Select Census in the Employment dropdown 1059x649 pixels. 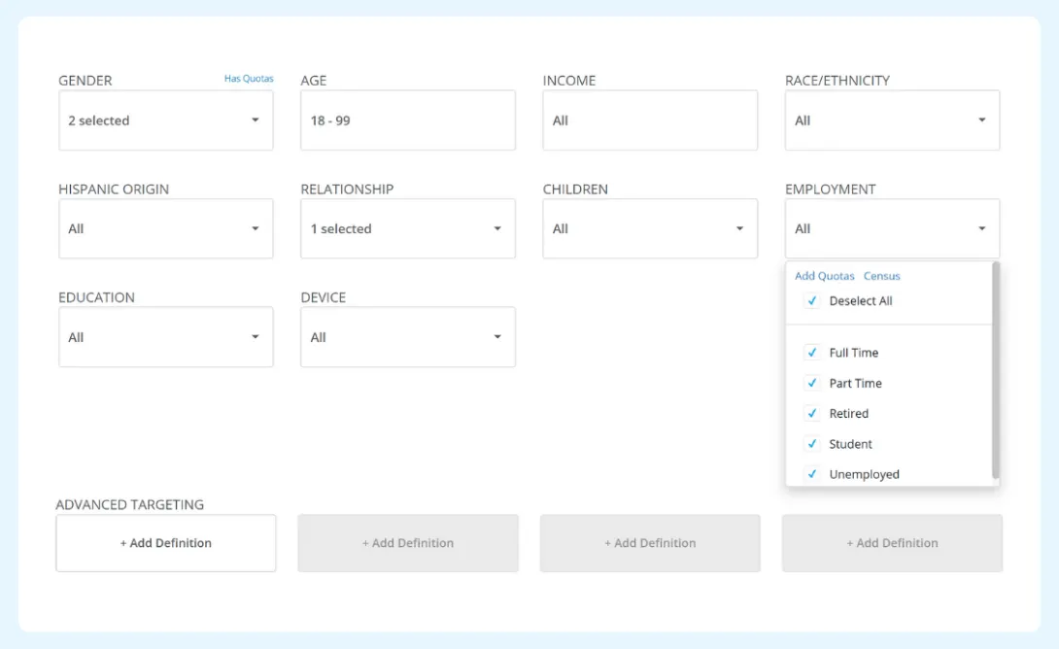881,276
